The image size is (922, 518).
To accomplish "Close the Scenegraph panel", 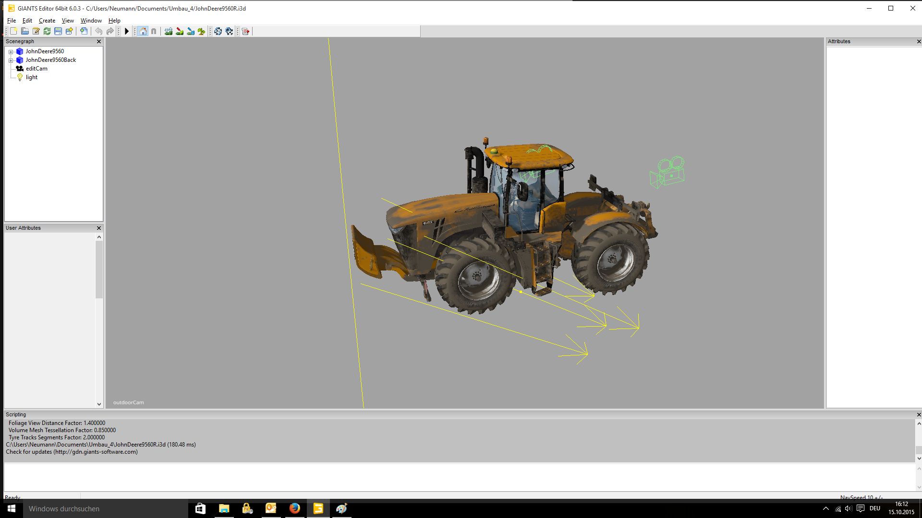I will [99, 42].
